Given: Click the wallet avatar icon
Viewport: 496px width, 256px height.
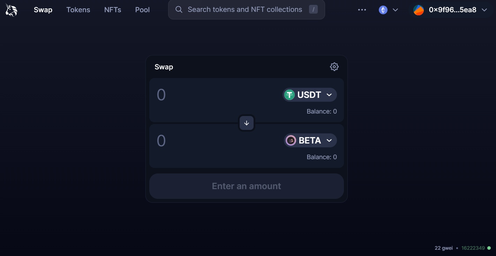Looking at the screenshot, I should pos(419,10).
